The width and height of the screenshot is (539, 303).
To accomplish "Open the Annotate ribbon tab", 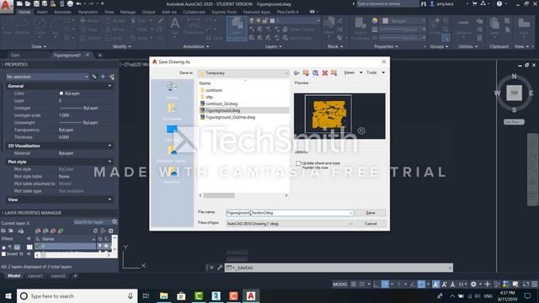I will coord(62,12).
